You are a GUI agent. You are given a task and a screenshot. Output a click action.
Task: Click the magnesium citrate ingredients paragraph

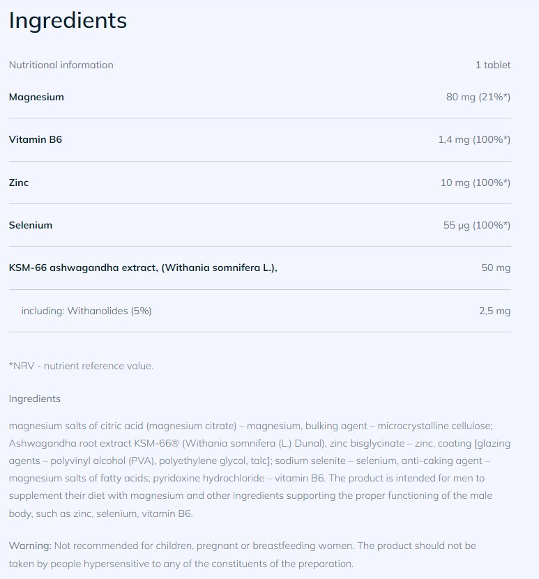[251, 469]
